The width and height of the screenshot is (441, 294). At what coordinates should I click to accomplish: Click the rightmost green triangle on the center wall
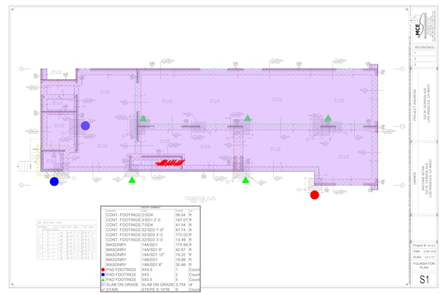(328, 118)
